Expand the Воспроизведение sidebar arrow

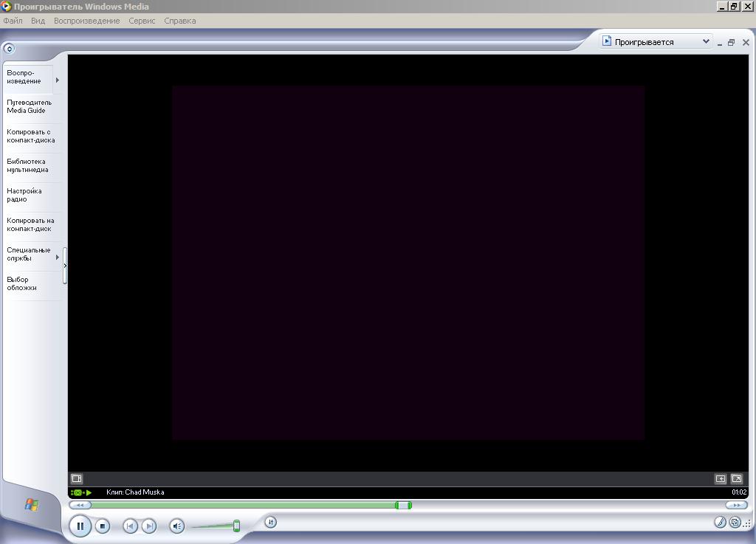pyautogui.click(x=58, y=80)
